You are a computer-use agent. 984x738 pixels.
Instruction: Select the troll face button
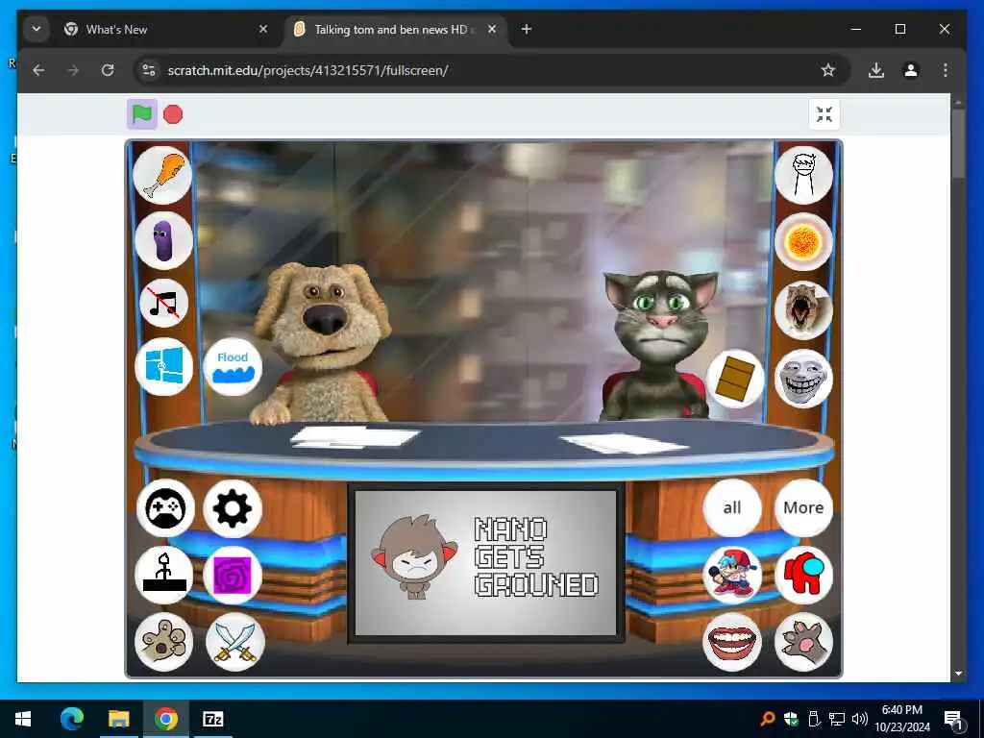[804, 379]
